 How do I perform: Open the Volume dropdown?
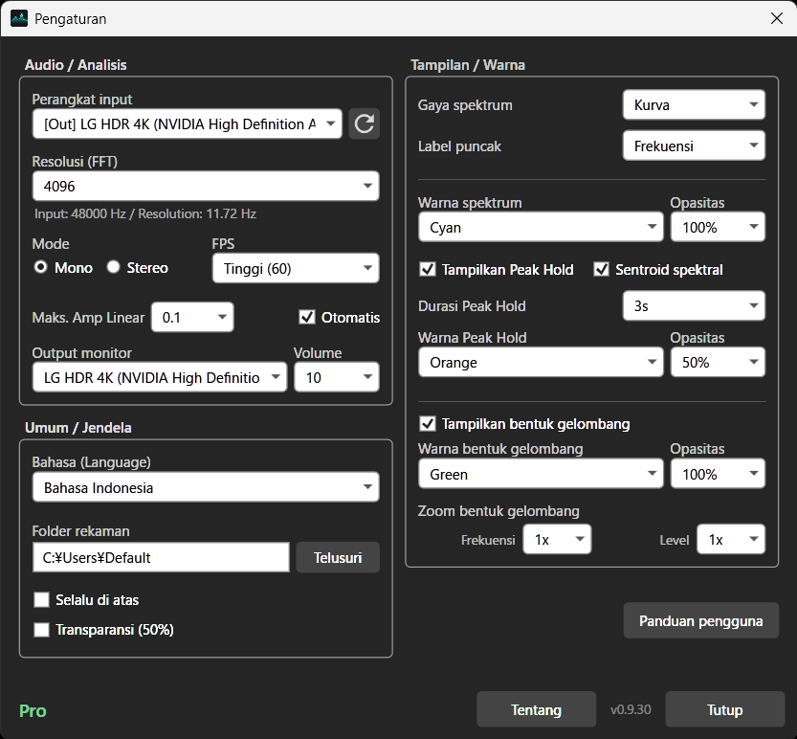(x=337, y=377)
